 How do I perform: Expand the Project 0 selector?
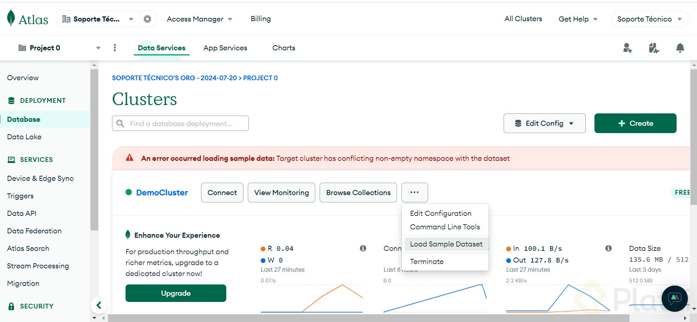pyautogui.click(x=98, y=48)
